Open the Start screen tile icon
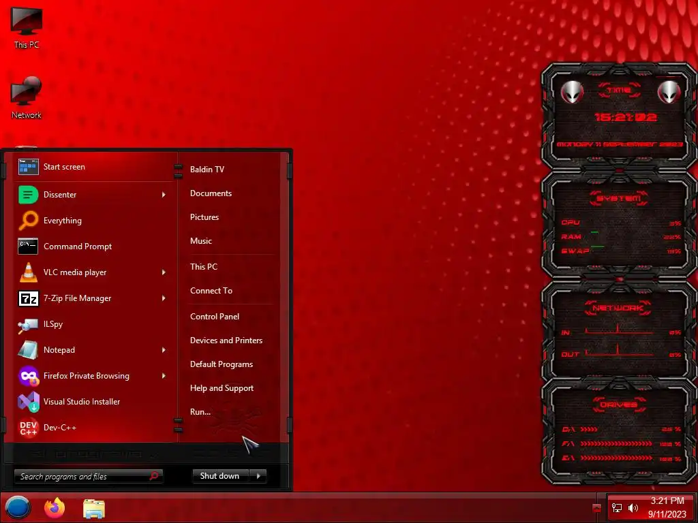The image size is (698, 523). pos(28,167)
